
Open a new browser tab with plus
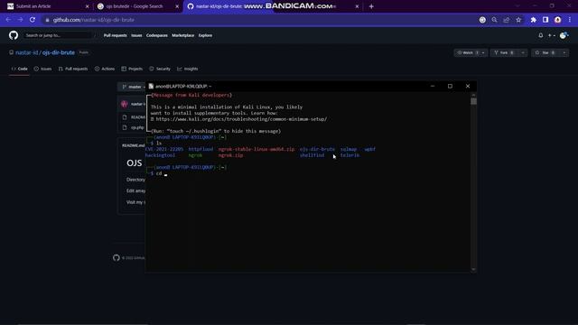[x=371, y=6]
